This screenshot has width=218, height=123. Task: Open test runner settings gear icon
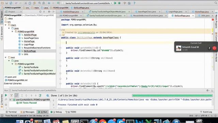(x=48, y=96)
